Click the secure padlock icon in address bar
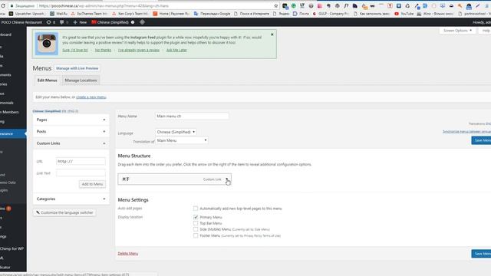The image size is (491, 276). 12,5
